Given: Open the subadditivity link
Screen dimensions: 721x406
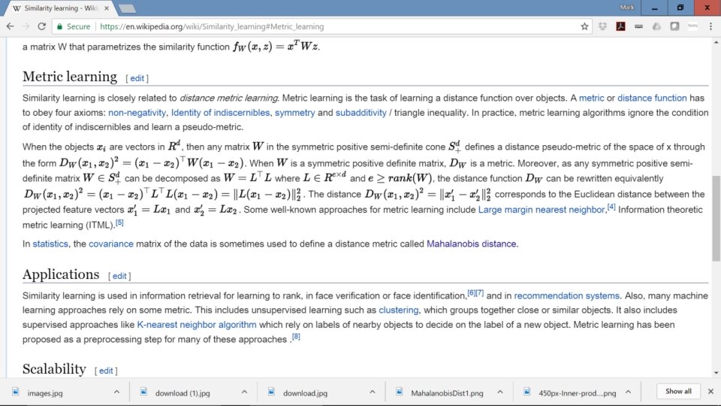Looking at the screenshot, I should [361, 113].
